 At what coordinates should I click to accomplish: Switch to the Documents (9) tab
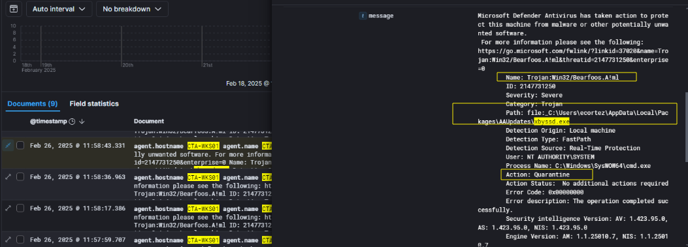[x=32, y=104]
